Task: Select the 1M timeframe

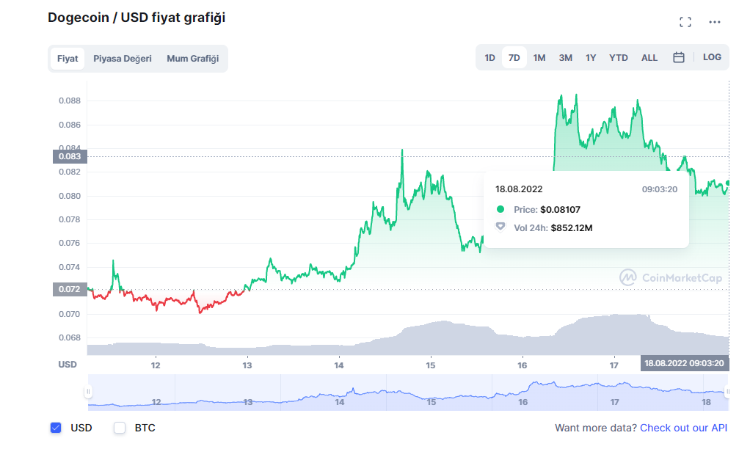Action: click(539, 56)
